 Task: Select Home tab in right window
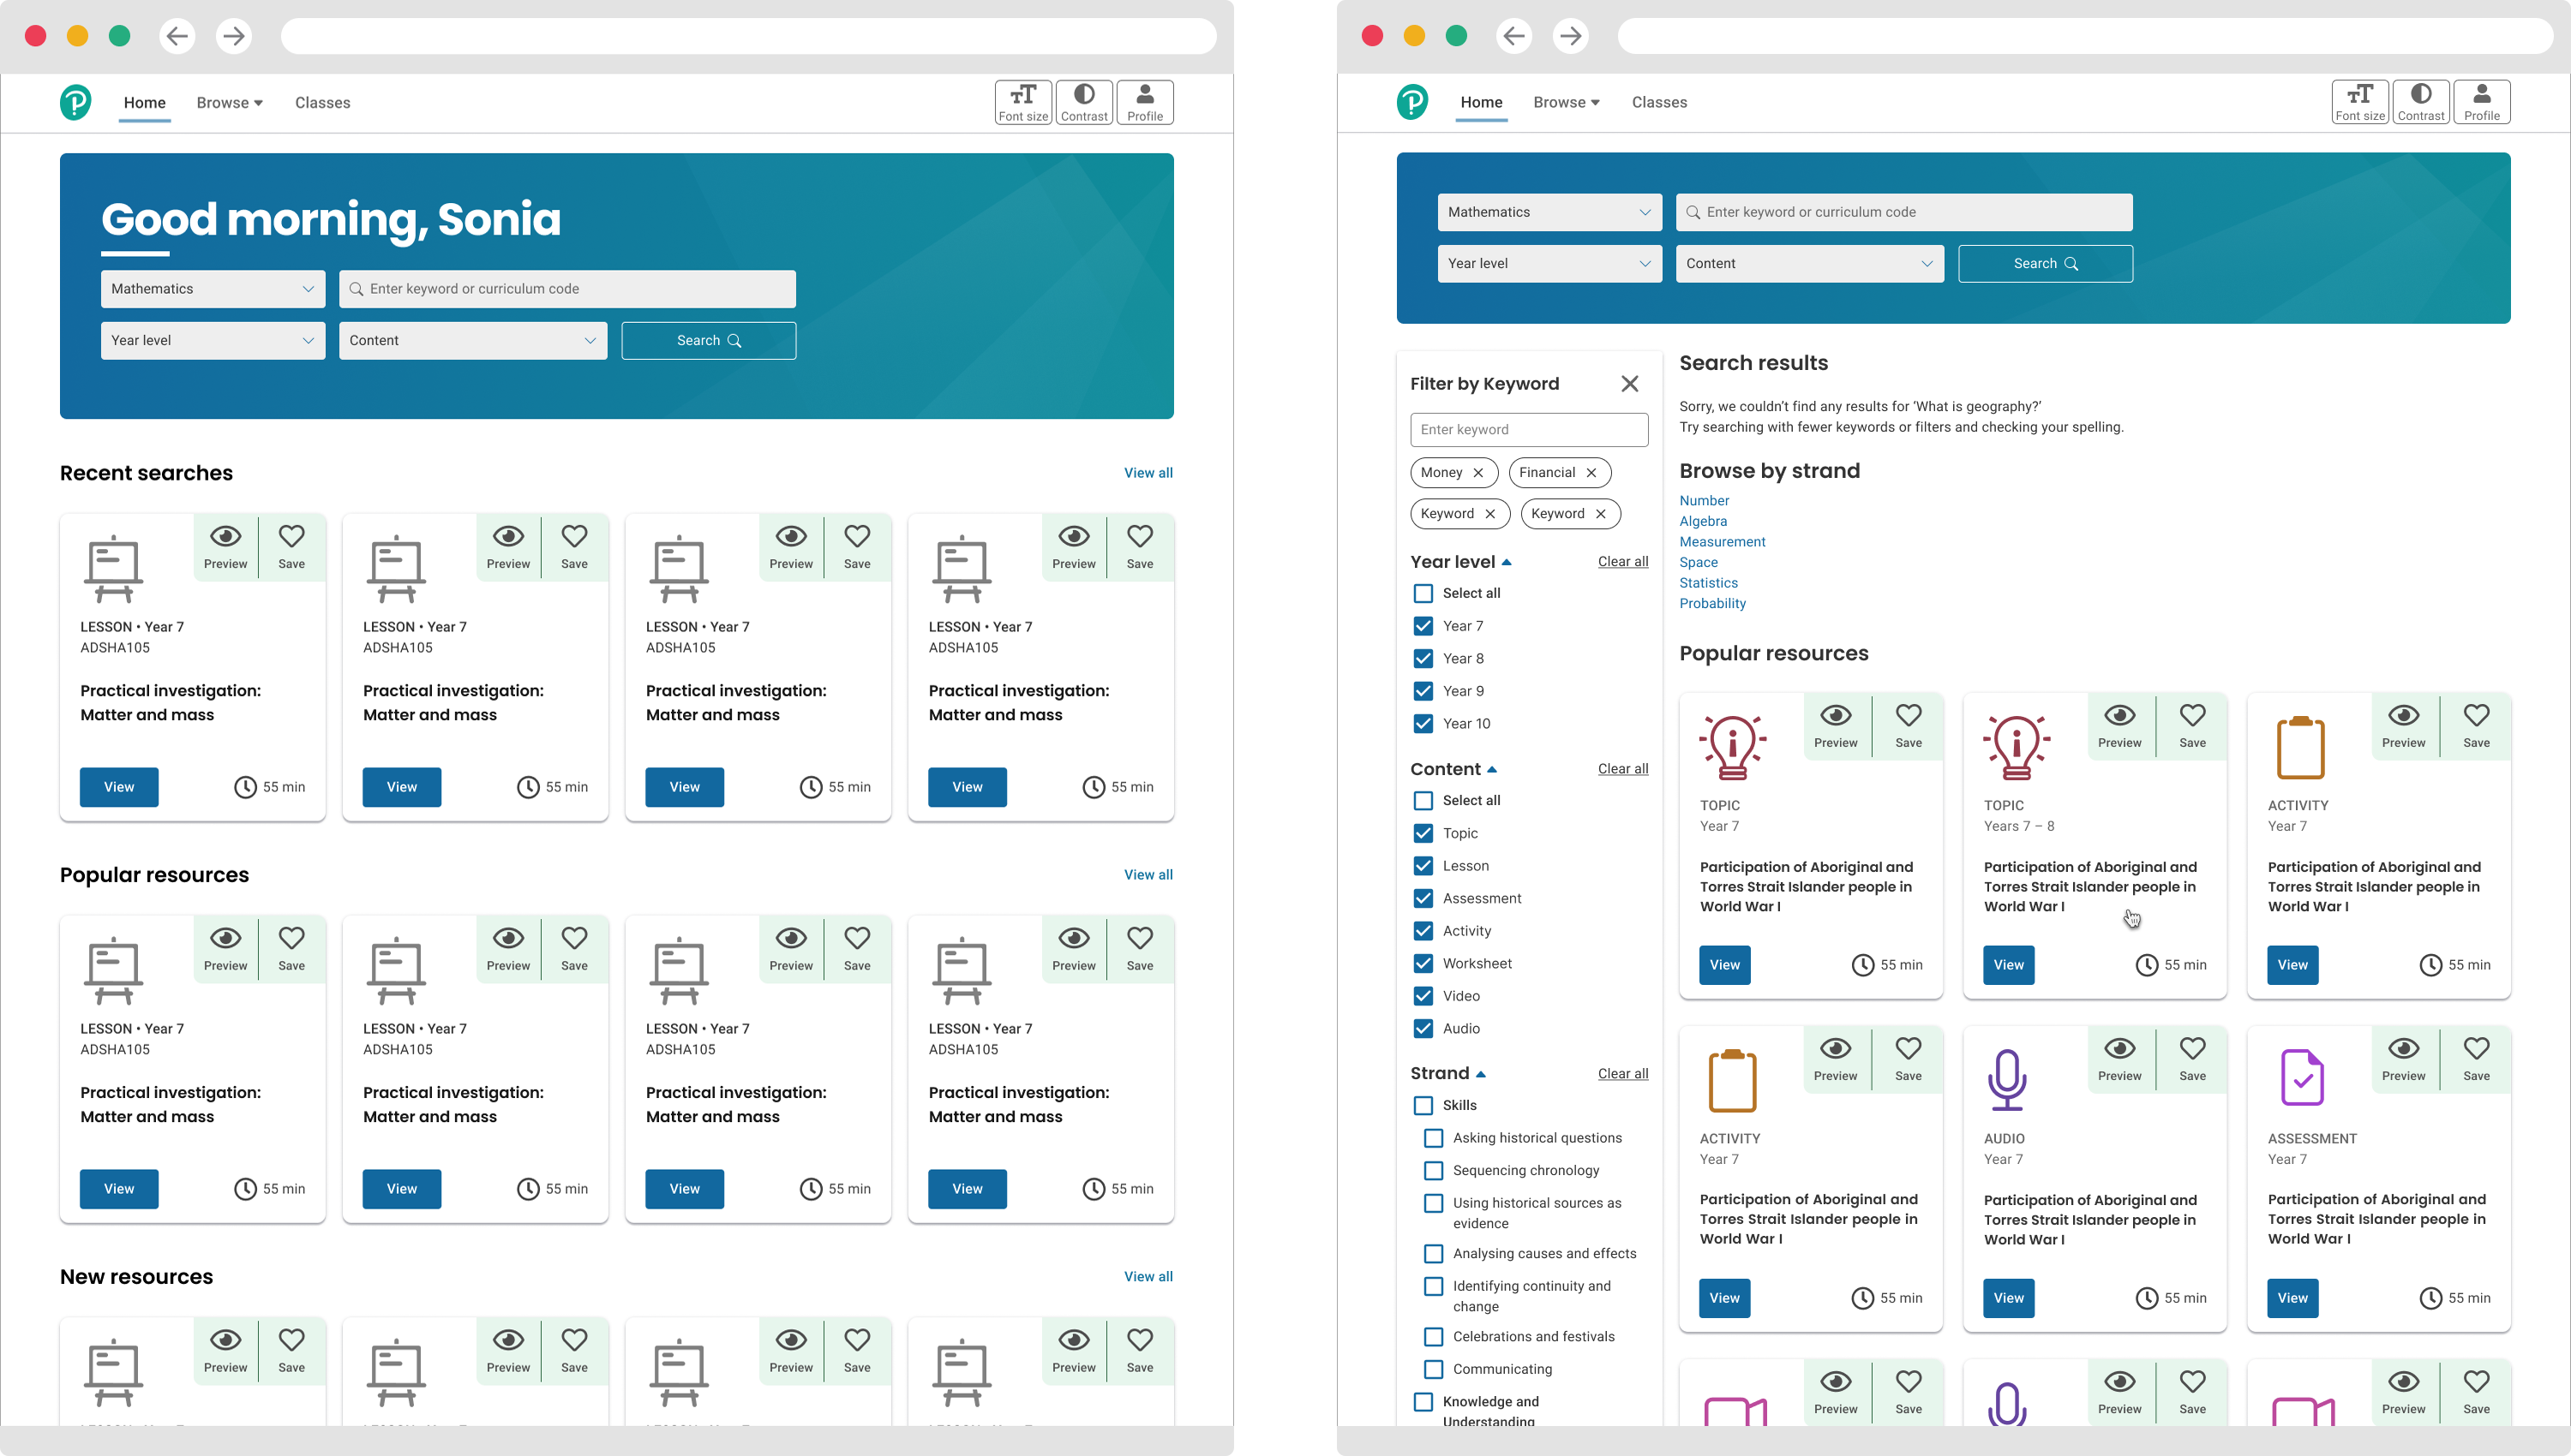coord(1481,102)
